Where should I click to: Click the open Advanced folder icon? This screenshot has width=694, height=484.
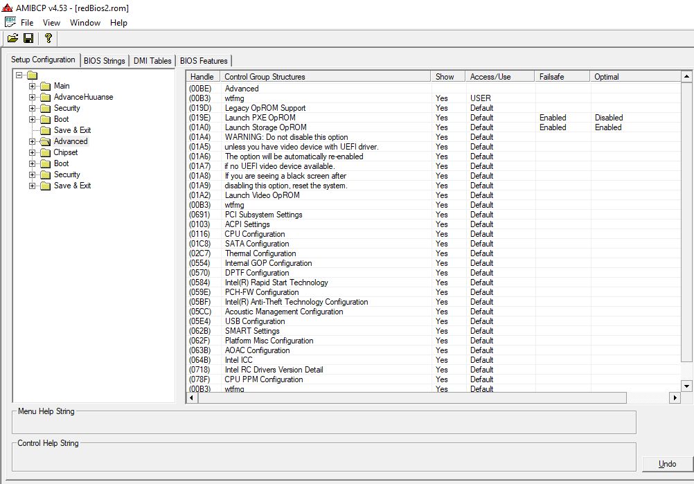pos(45,141)
